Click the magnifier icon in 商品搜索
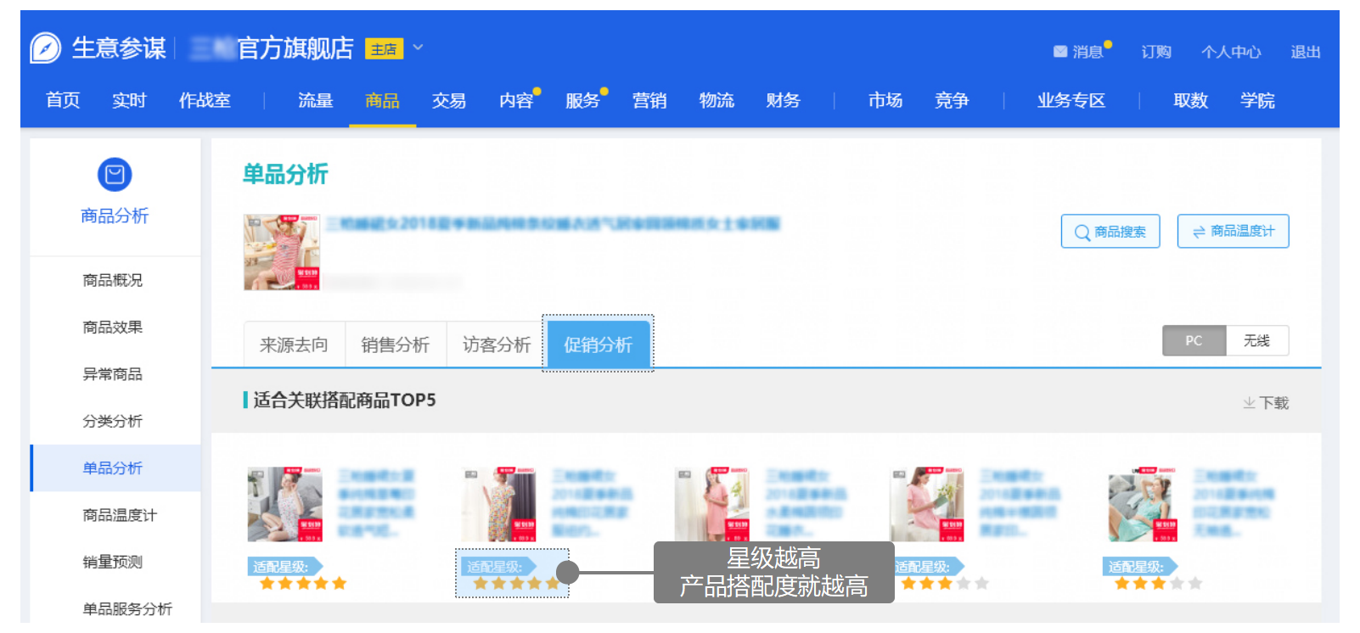The width and height of the screenshot is (1360, 633). (x=1082, y=232)
